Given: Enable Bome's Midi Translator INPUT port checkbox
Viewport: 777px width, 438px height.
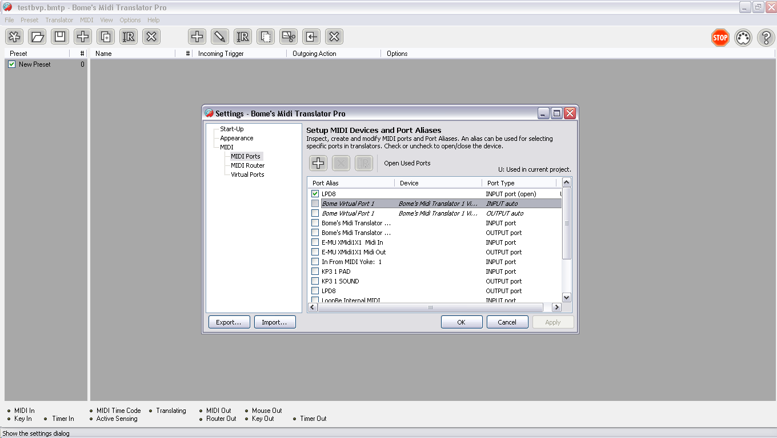Looking at the screenshot, I should coord(315,223).
